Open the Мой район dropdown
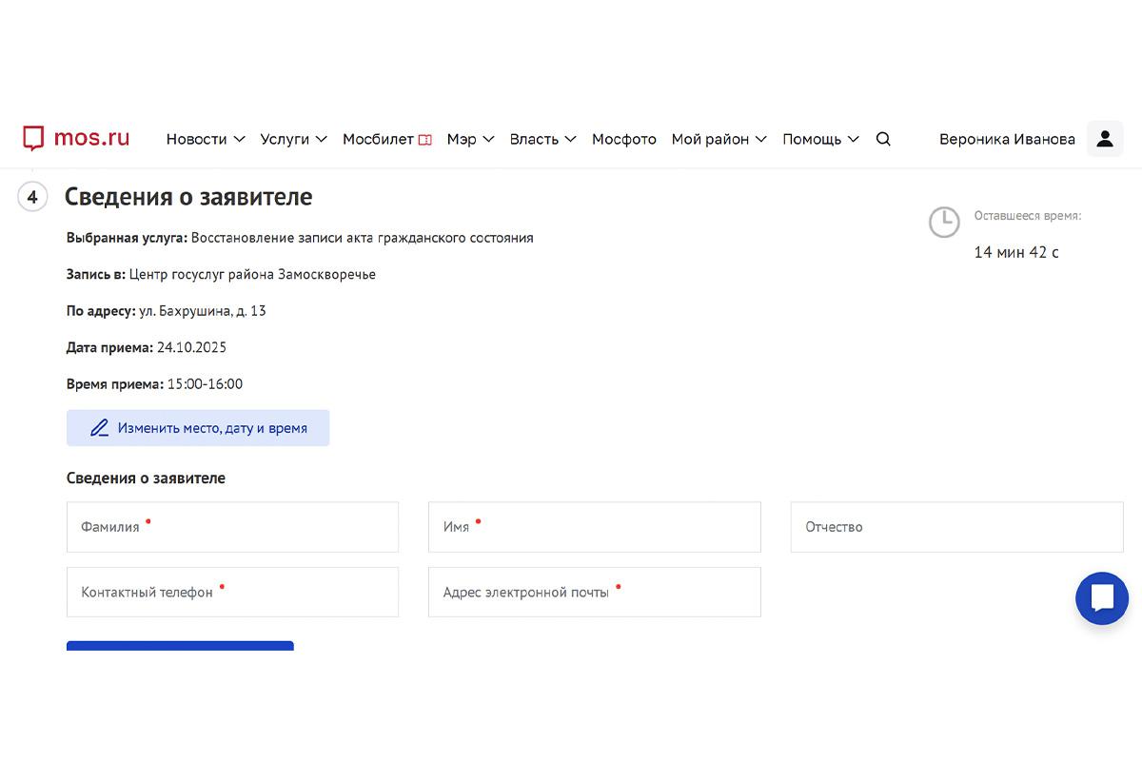This screenshot has width=1142, height=761. point(709,139)
